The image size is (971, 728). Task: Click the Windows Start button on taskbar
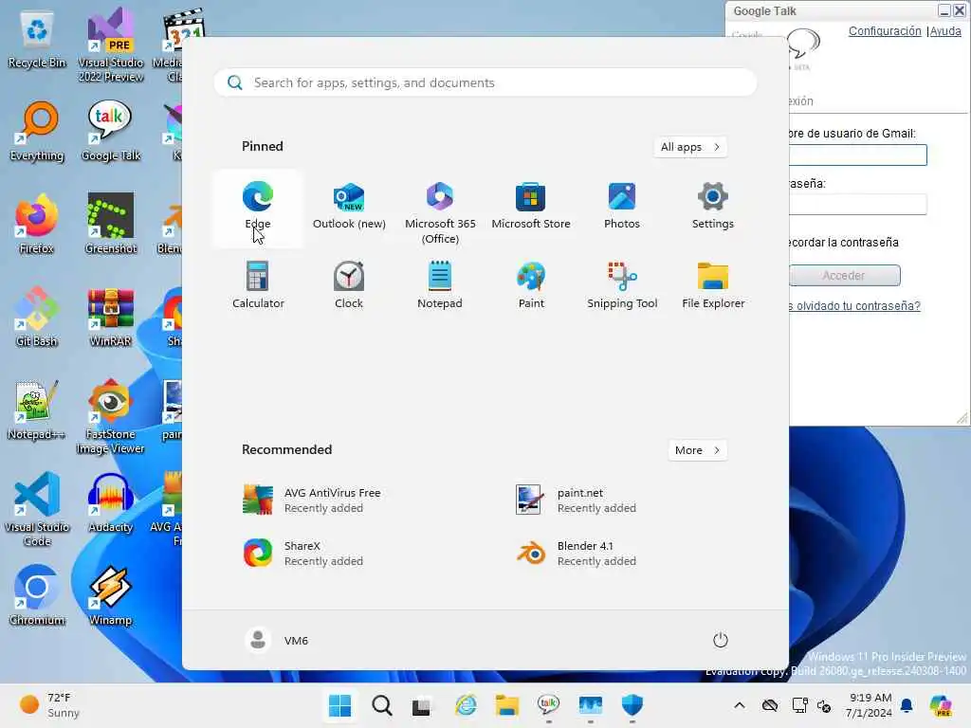point(339,705)
